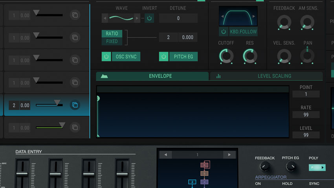The width and height of the screenshot is (334, 188).
Task: Select the next waveform with the right arrow
Action: (137, 18)
